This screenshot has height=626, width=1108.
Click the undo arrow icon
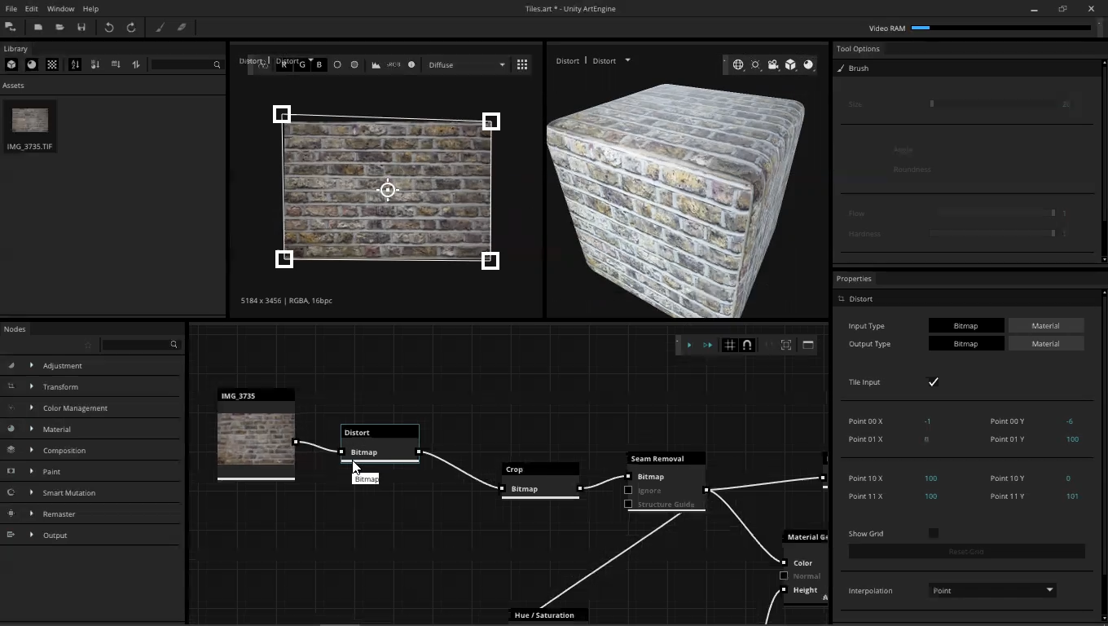coord(109,28)
